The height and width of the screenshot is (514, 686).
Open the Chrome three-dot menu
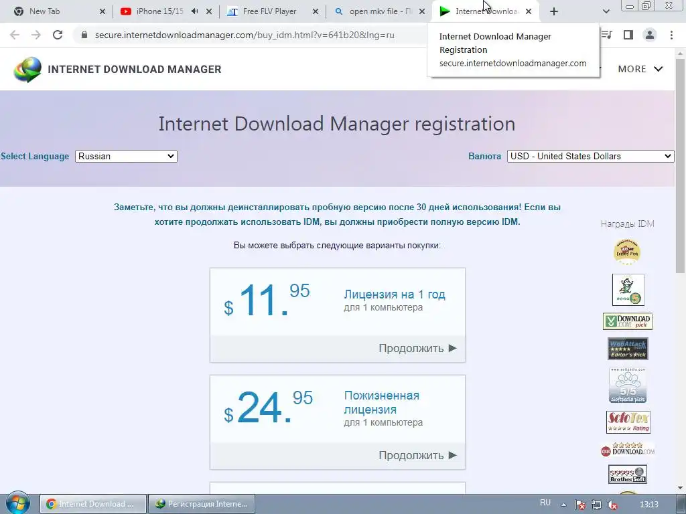pyautogui.click(x=671, y=35)
